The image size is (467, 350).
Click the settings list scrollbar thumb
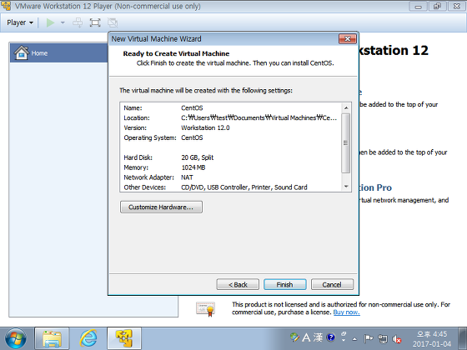[346, 142]
